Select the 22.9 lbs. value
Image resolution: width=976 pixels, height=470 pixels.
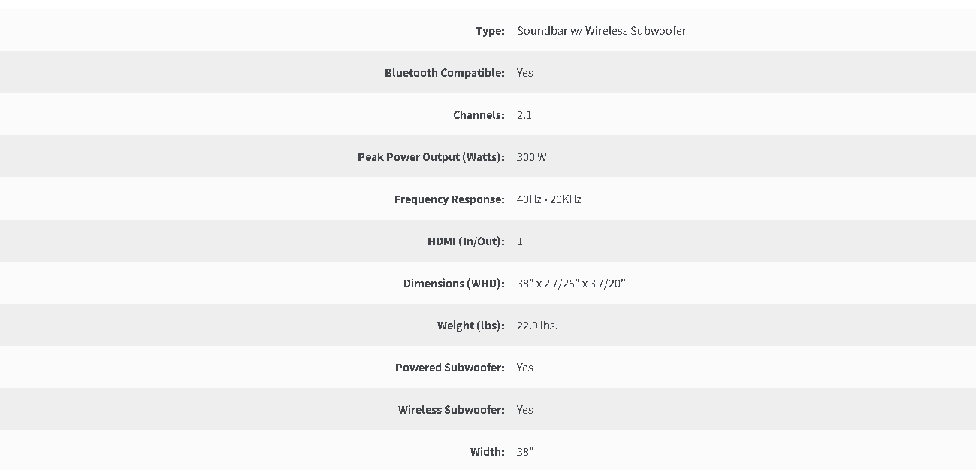coord(537,326)
